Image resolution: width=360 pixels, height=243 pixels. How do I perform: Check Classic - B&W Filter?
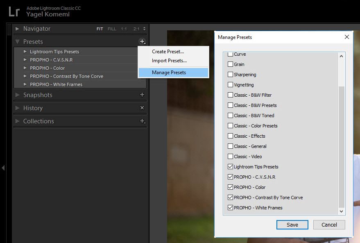pos(230,95)
